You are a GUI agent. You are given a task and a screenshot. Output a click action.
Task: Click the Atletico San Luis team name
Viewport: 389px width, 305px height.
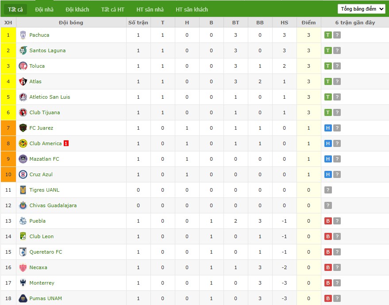(50, 97)
